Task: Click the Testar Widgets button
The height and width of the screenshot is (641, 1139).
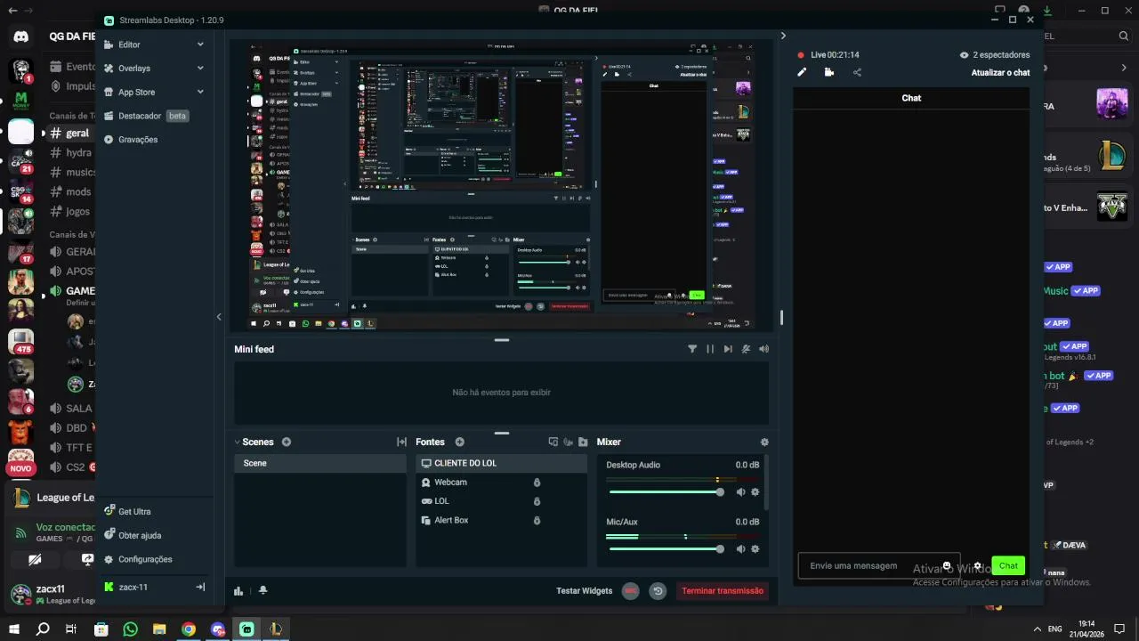Action: pos(584,590)
